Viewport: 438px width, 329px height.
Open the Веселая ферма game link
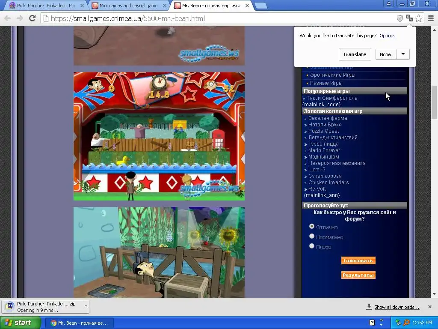click(x=328, y=118)
